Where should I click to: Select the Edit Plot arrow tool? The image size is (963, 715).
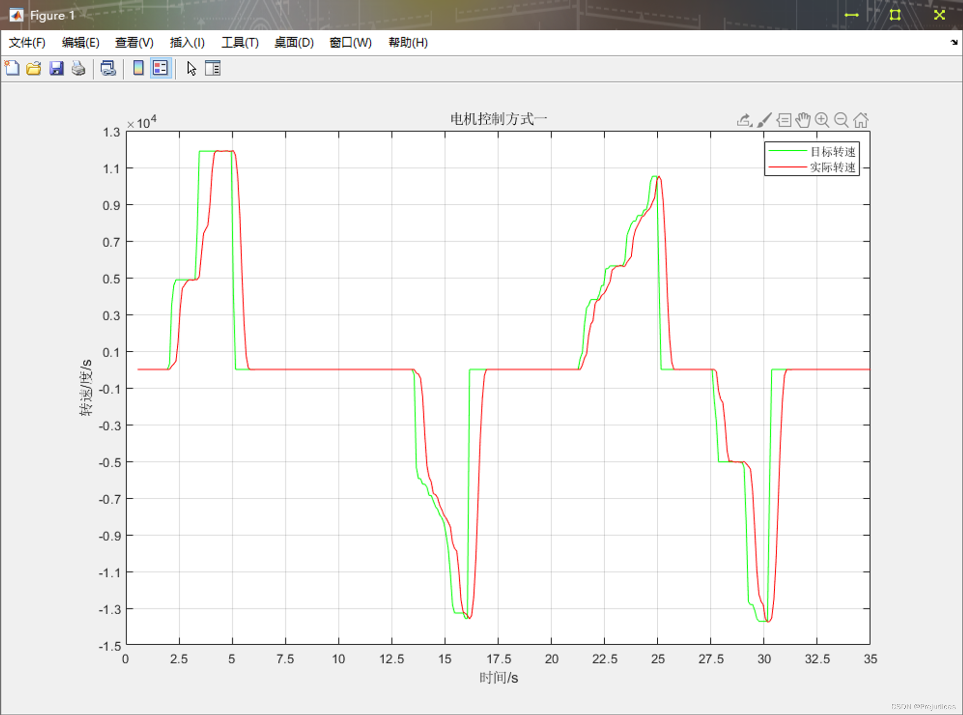191,68
